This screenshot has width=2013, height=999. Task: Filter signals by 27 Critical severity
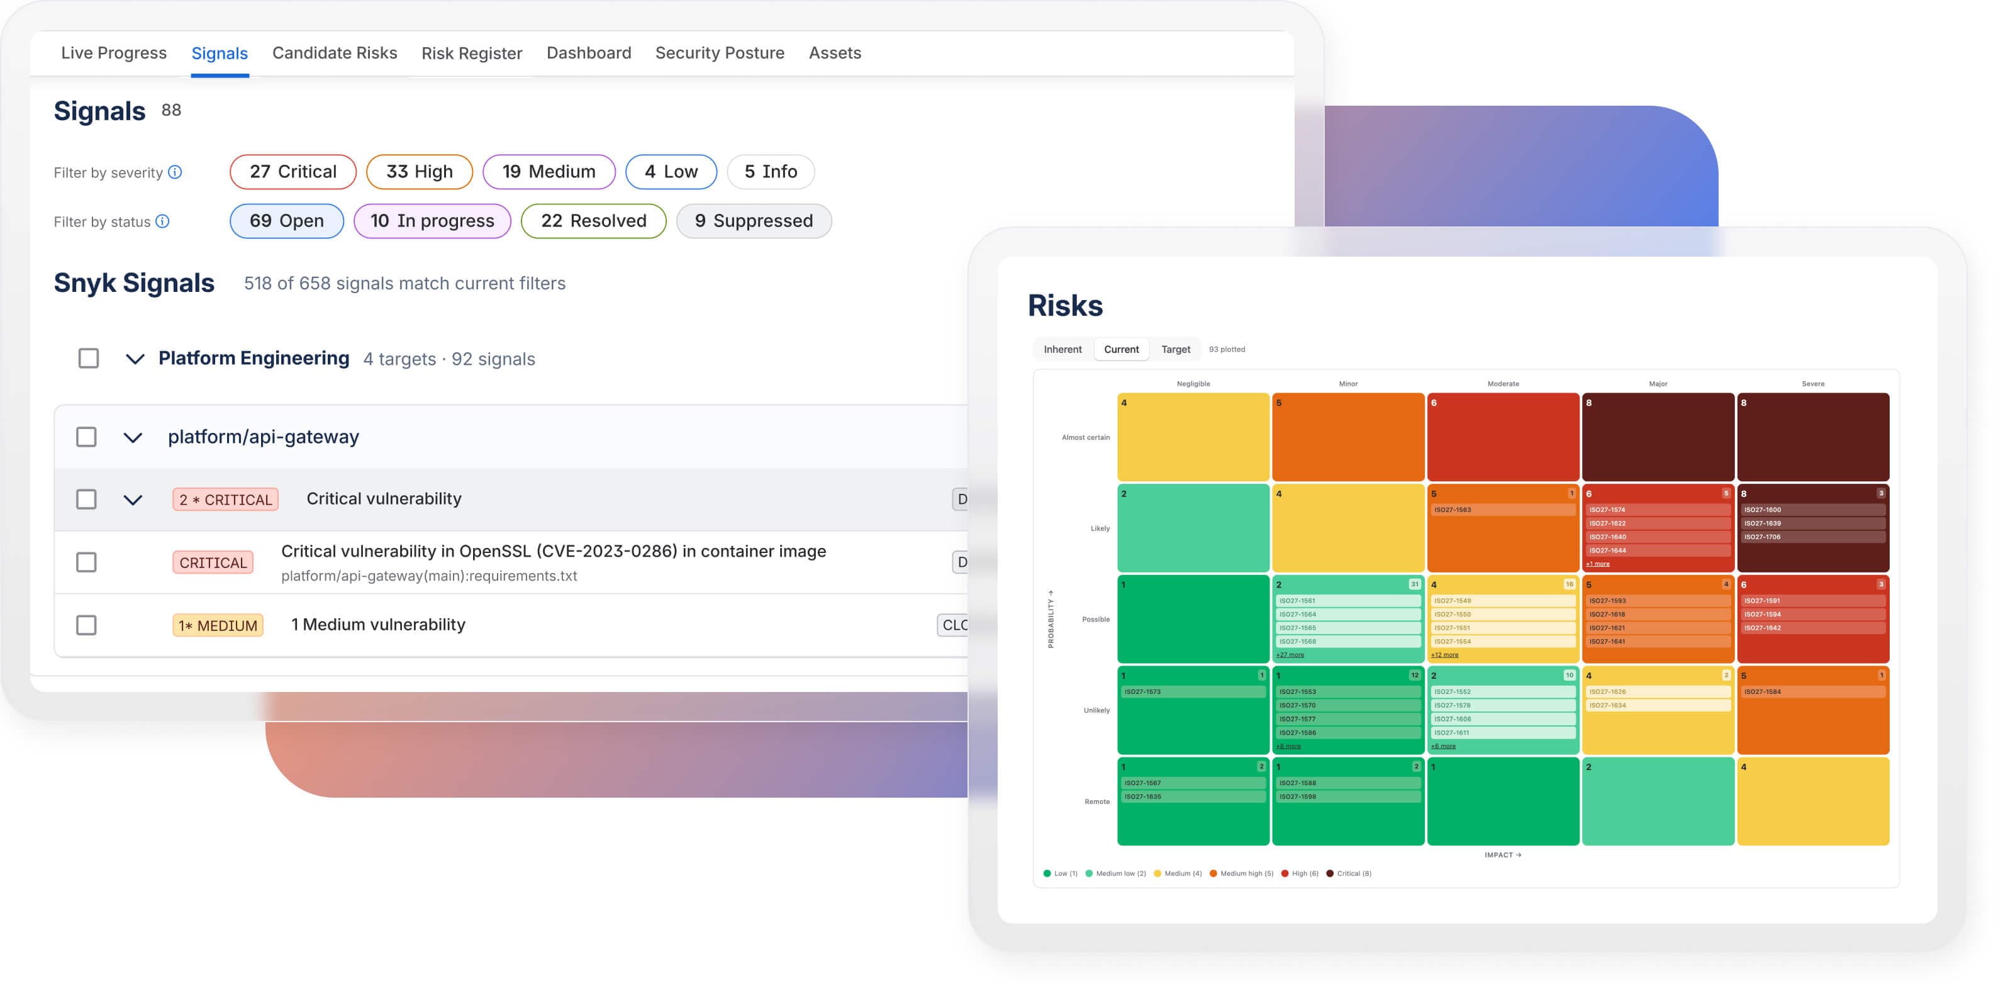pyautogui.click(x=293, y=171)
